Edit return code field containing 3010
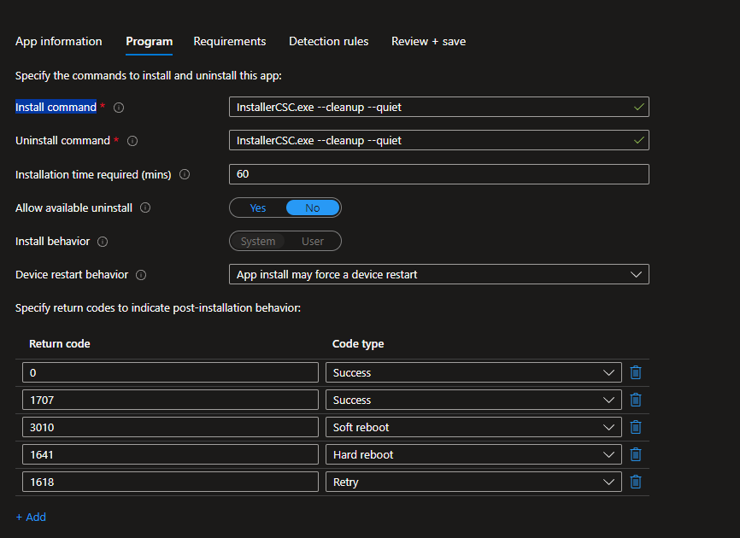The image size is (740, 538). [x=170, y=427]
